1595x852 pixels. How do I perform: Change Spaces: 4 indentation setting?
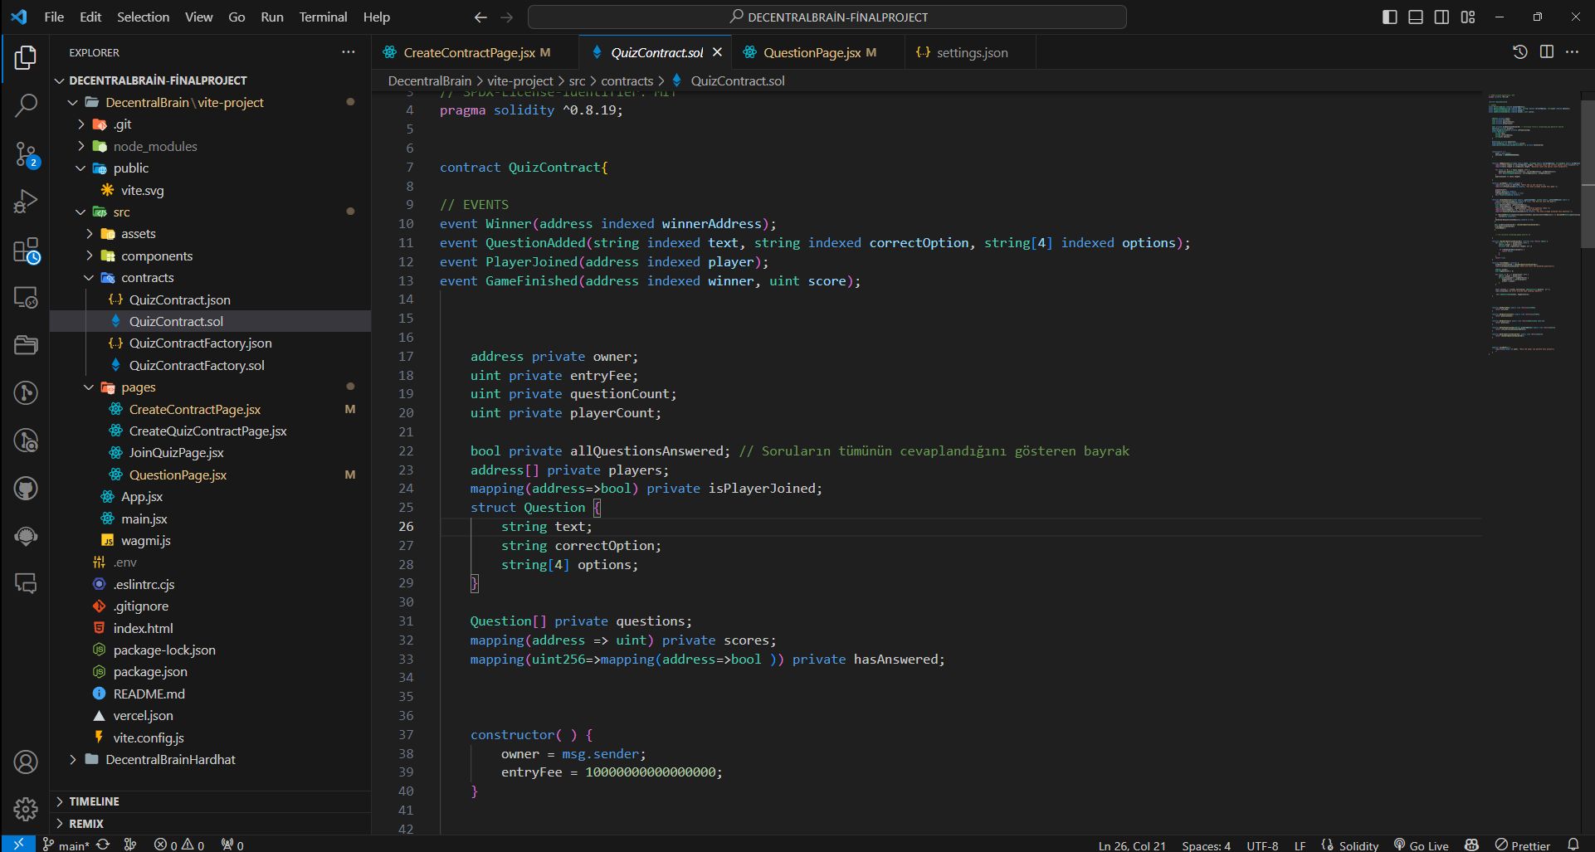1205,845
